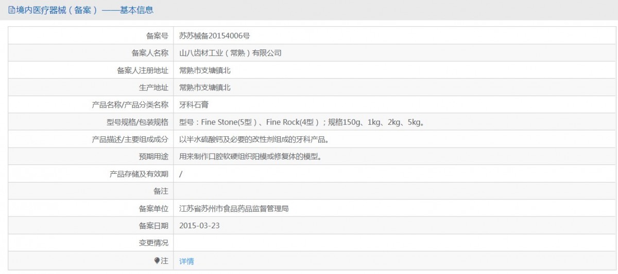Click the 预期用途 label
This screenshot has width=618, height=274.
point(153,156)
